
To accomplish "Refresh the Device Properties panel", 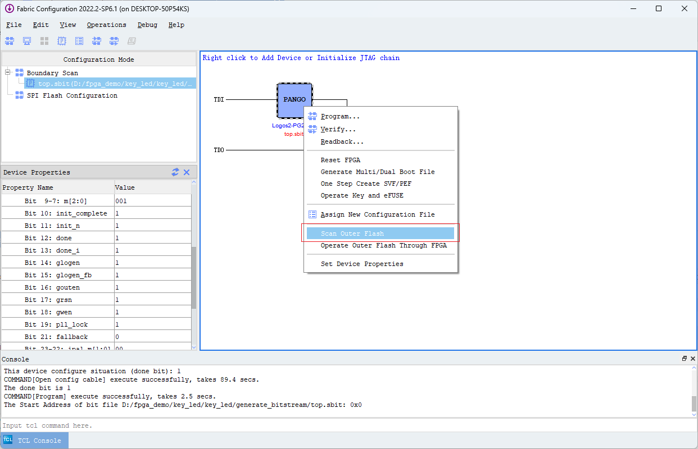I will pos(175,172).
